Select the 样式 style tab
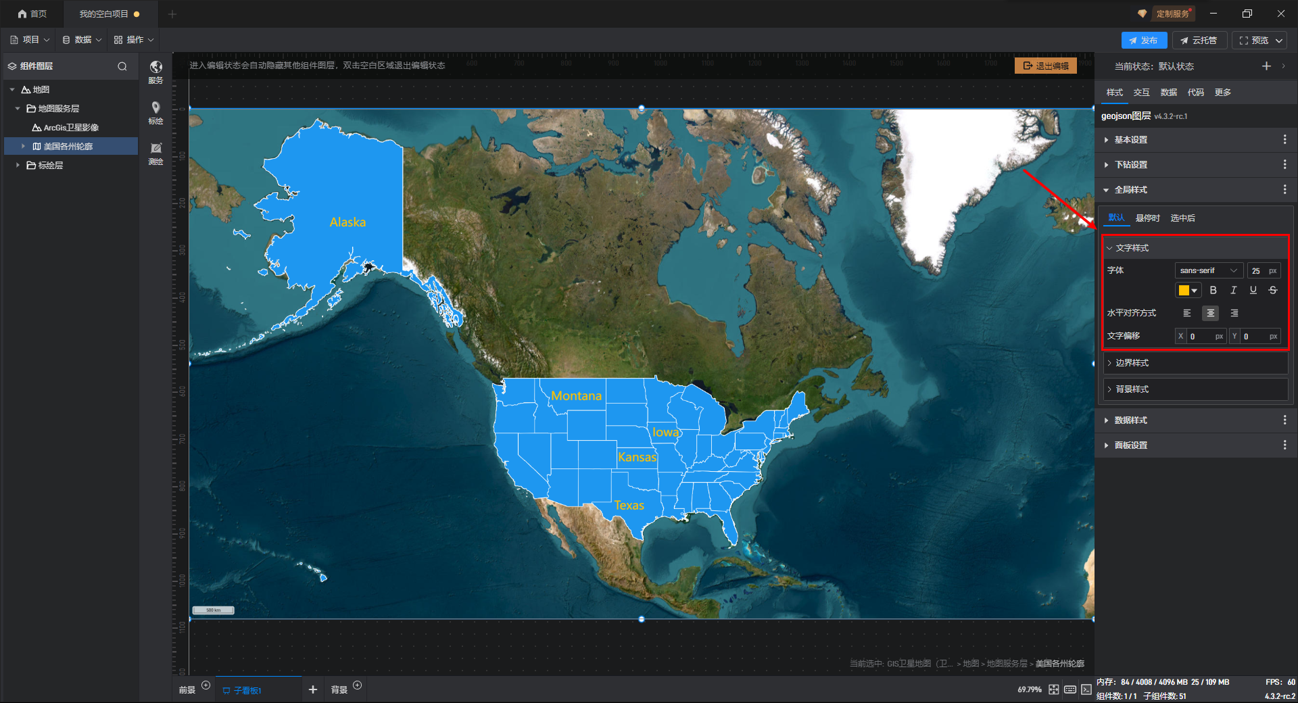 (x=1115, y=93)
